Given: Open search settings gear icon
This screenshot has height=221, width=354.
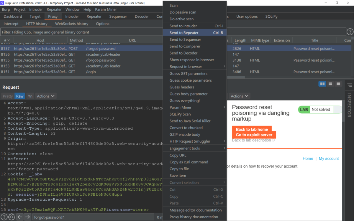Looking at the screenshot, I should (12, 217).
